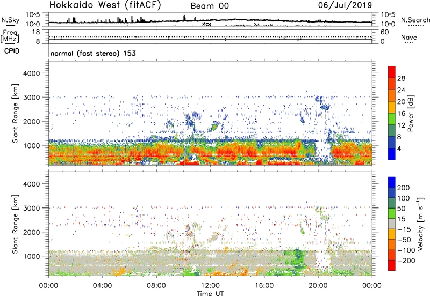Click the 'Nave' legend label
This screenshot has height=297, width=430.
point(409,37)
